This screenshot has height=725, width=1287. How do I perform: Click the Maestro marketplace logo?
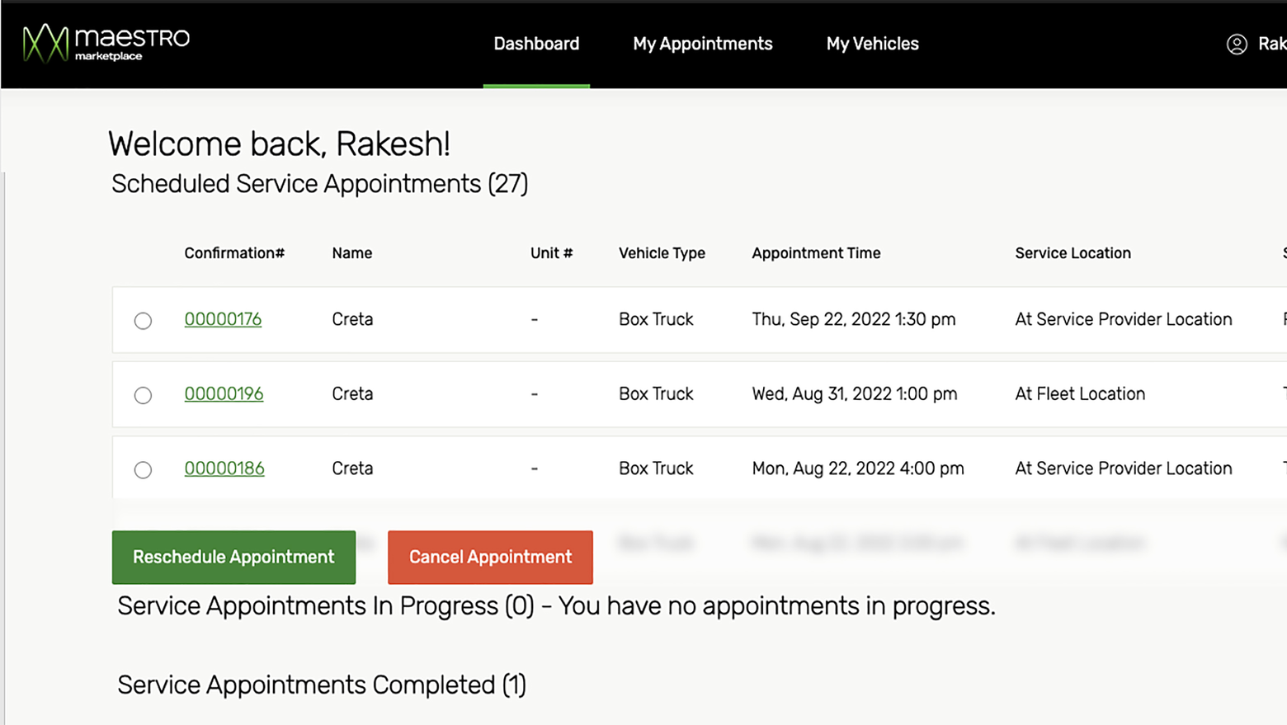pos(105,44)
